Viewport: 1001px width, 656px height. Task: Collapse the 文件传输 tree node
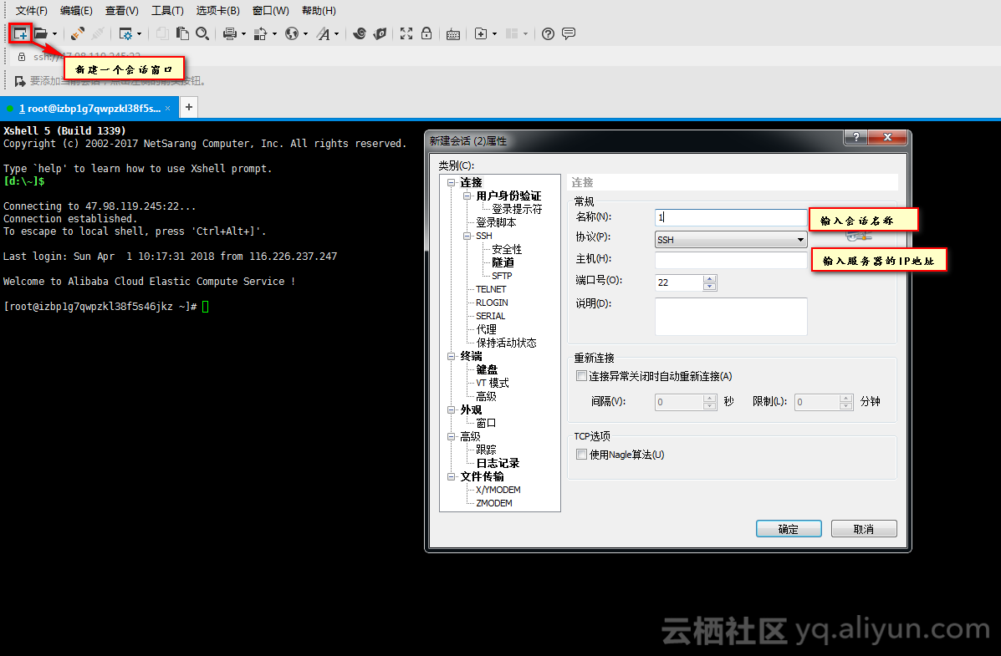coord(452,476)
